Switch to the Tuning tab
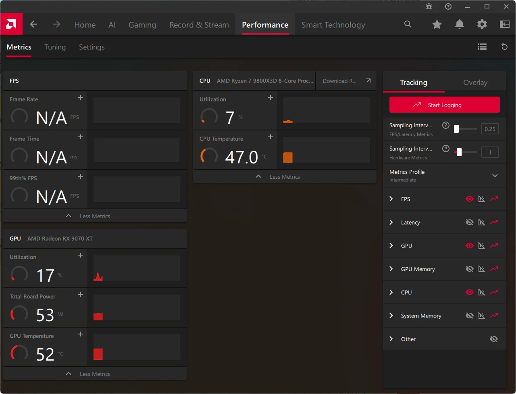 point(55,47)
